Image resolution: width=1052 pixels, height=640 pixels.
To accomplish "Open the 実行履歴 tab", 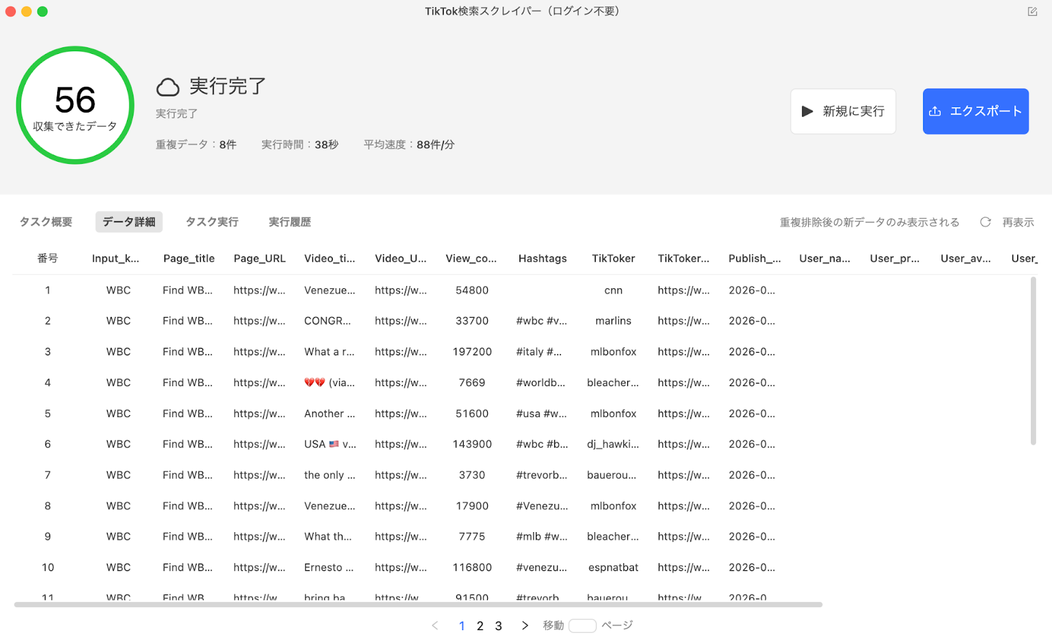I will (289, 222).
